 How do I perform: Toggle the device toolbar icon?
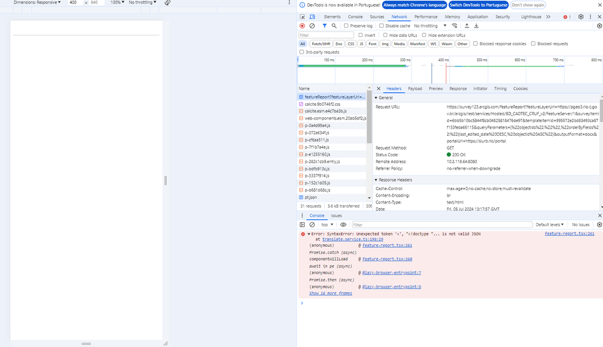(312, 17)
